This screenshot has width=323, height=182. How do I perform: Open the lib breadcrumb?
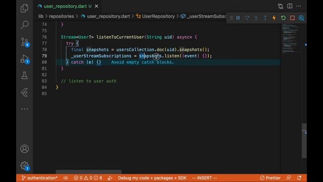tap(41, 16)
